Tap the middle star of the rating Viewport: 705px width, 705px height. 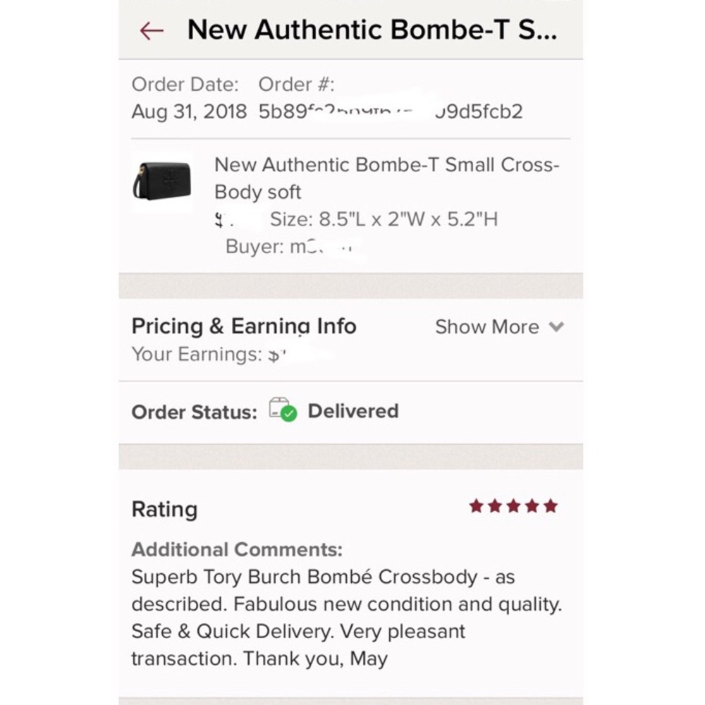tap(514, 505)
